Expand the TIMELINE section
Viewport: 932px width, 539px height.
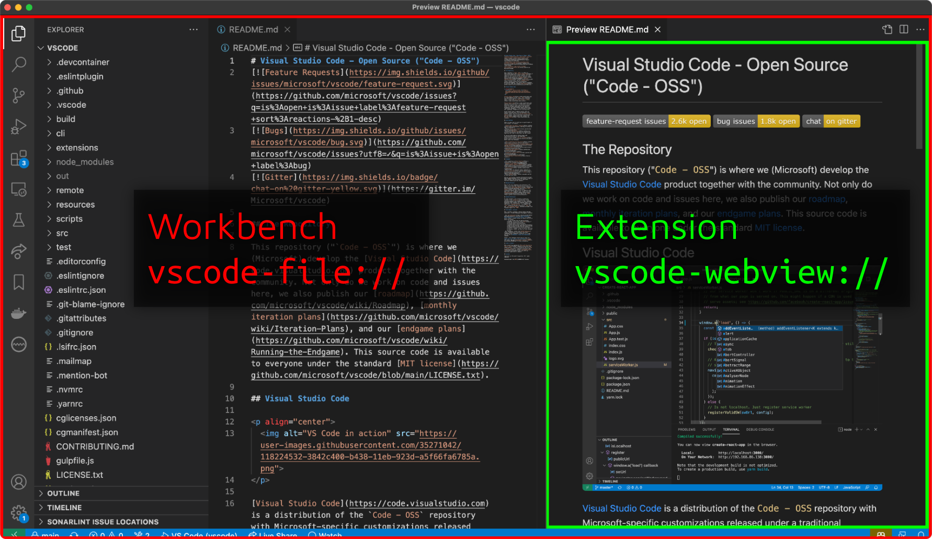65,507
